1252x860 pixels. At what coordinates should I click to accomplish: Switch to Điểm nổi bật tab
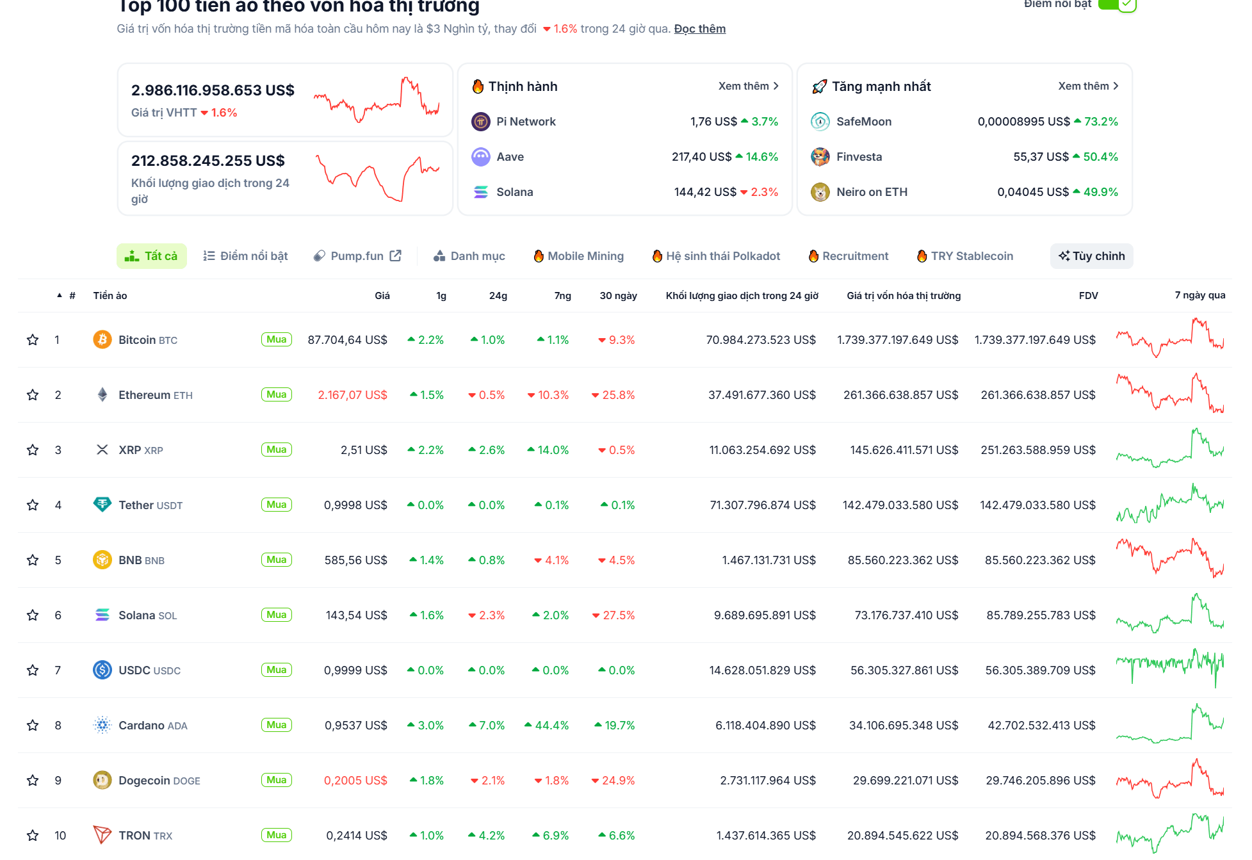pyautogui.click(x=245, y=256)
